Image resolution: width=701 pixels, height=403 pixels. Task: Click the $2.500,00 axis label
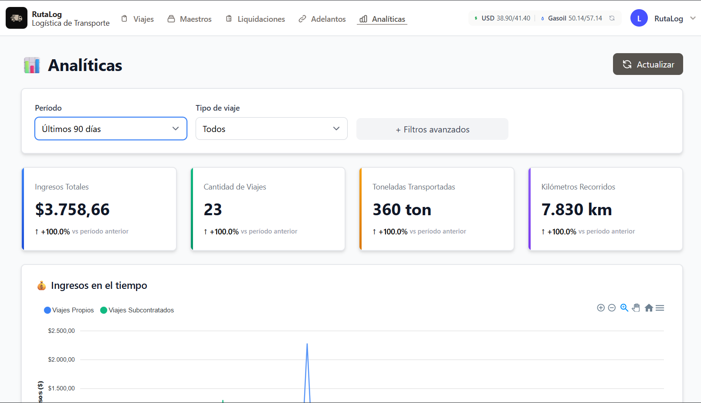click(x=61, y=331)
